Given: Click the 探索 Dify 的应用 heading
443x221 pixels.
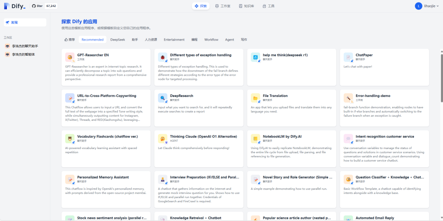Looking at the screenshot, I should tap(80, 21).
